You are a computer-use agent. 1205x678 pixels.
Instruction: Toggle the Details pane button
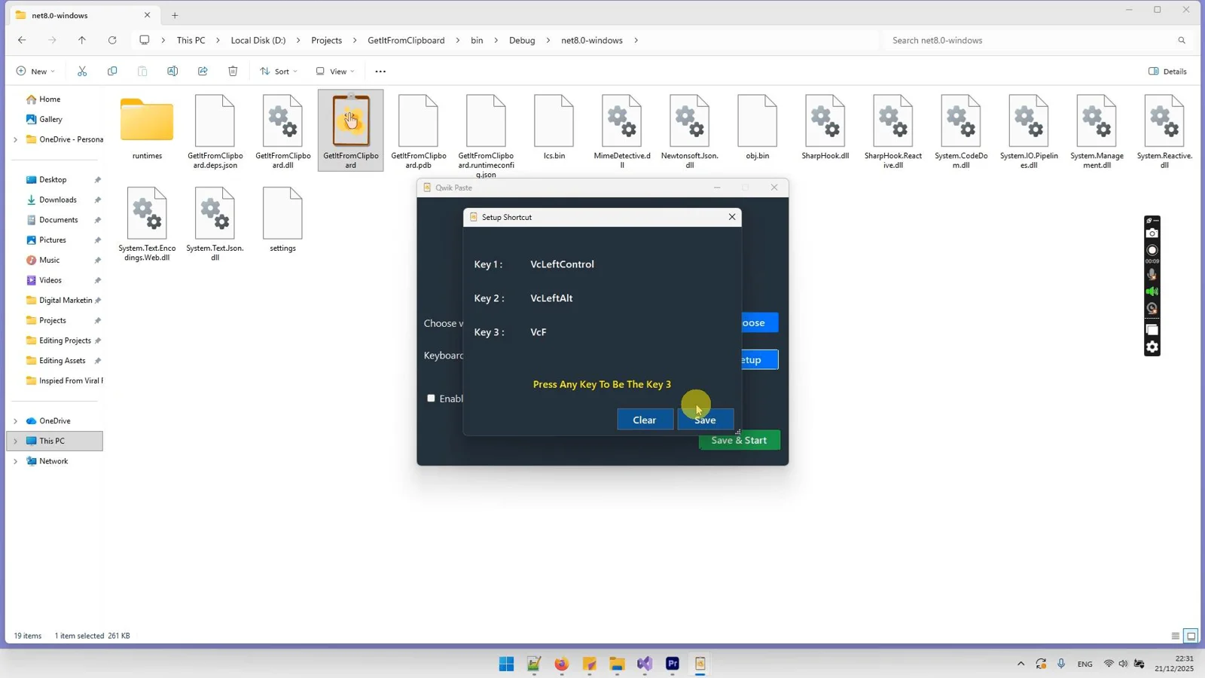coord(1167,72)
